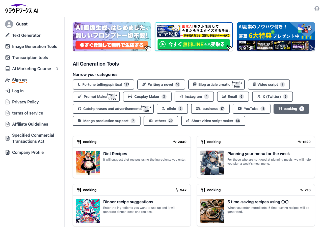Deselect the active cooking category chip

tap(291, 109)
